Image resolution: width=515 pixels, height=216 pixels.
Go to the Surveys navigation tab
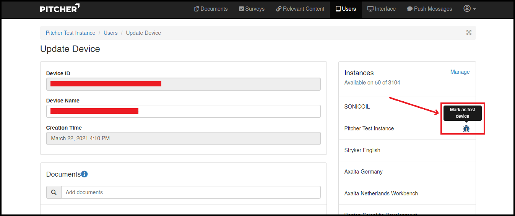[252, 9]
